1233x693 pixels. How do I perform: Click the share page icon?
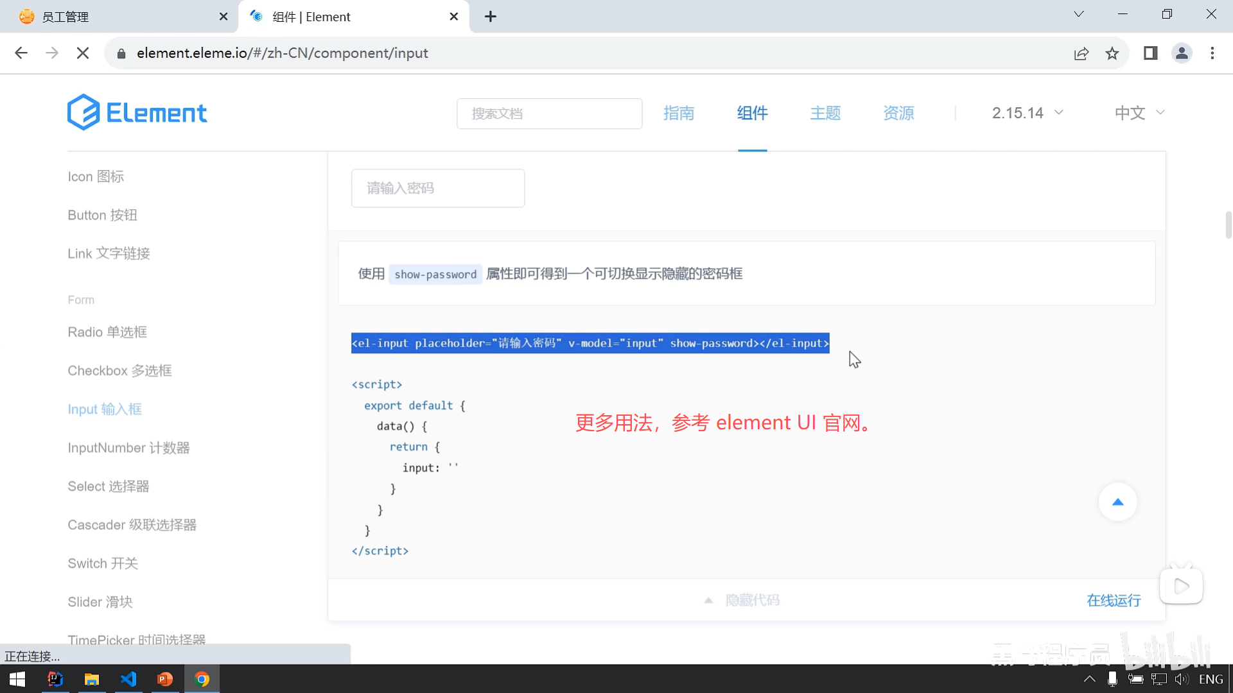click(x=1081, y=53)
